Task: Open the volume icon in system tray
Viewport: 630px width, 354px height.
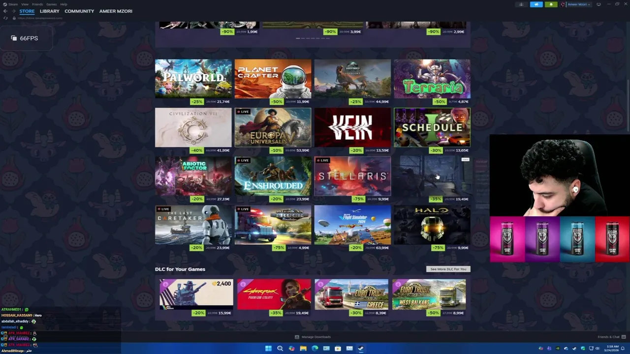Action: point(598,349)
